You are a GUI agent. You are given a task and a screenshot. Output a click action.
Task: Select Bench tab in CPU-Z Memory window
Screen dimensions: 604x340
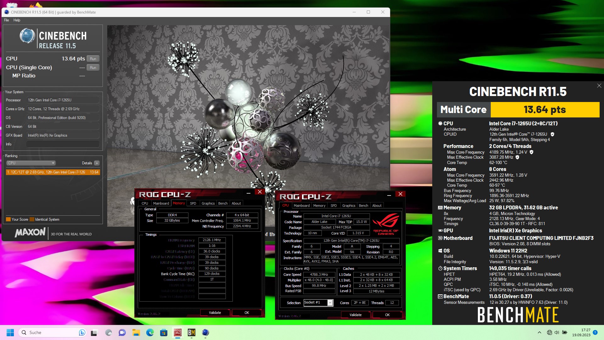pyautogui.click(x=223, y=203)
